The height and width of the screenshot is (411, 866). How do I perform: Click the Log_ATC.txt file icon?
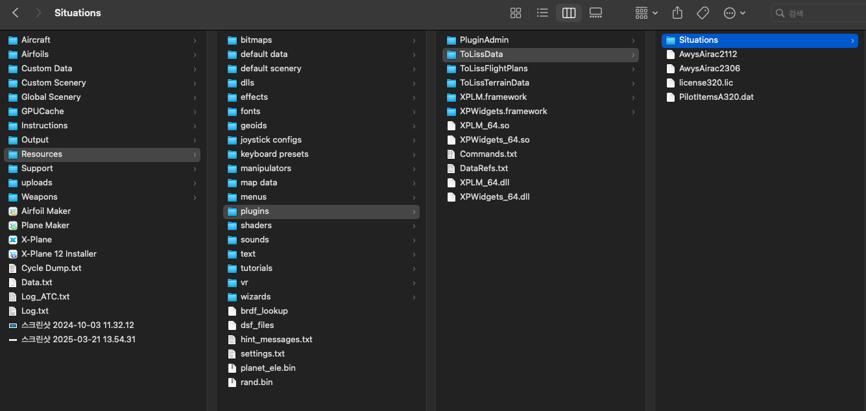point(13,297)
